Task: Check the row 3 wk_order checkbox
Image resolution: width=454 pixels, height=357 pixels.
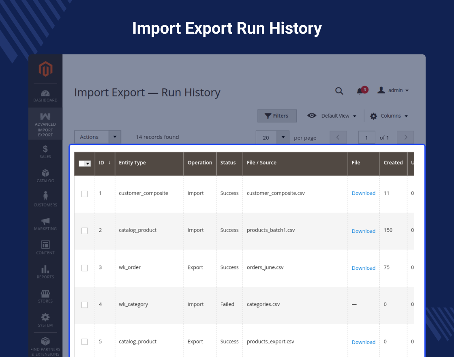Action: tap(85, 268)
